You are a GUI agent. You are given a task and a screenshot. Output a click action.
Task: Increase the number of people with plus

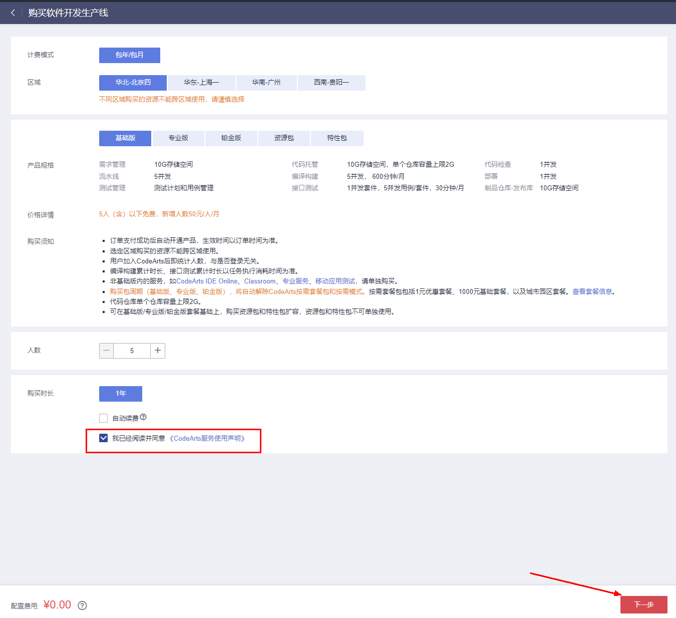(158, 351)
